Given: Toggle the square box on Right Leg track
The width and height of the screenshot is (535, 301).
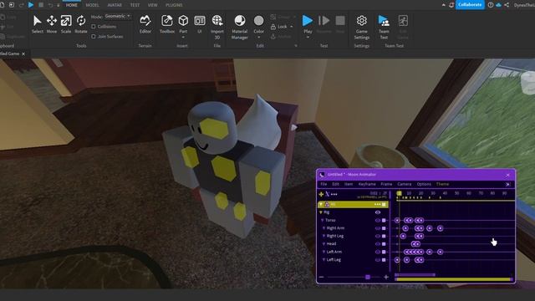Looking at the screenshot, I should click(x=384, y=236).
